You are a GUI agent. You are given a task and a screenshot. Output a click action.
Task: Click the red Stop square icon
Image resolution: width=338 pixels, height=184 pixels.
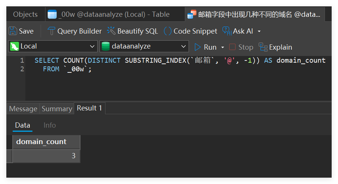point(232,47)
